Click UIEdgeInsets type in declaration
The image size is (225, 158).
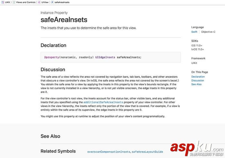click(105, 57)
